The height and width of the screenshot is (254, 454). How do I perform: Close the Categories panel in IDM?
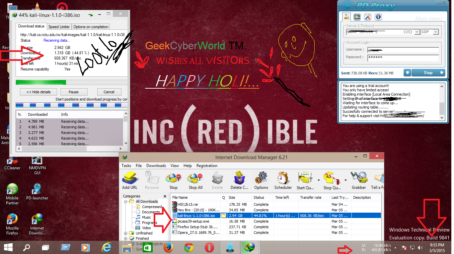tap(165, 196)
